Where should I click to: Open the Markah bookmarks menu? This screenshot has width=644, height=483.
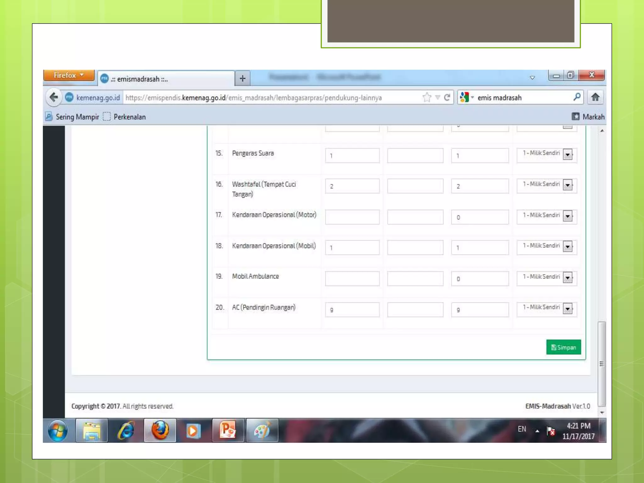click(x=588, y=117)
